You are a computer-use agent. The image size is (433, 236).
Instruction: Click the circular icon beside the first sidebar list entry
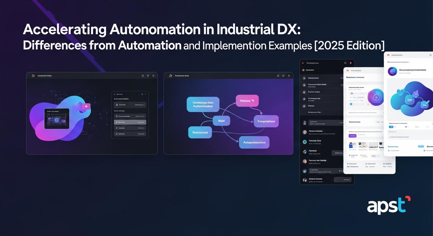click(x=304, y=78)
